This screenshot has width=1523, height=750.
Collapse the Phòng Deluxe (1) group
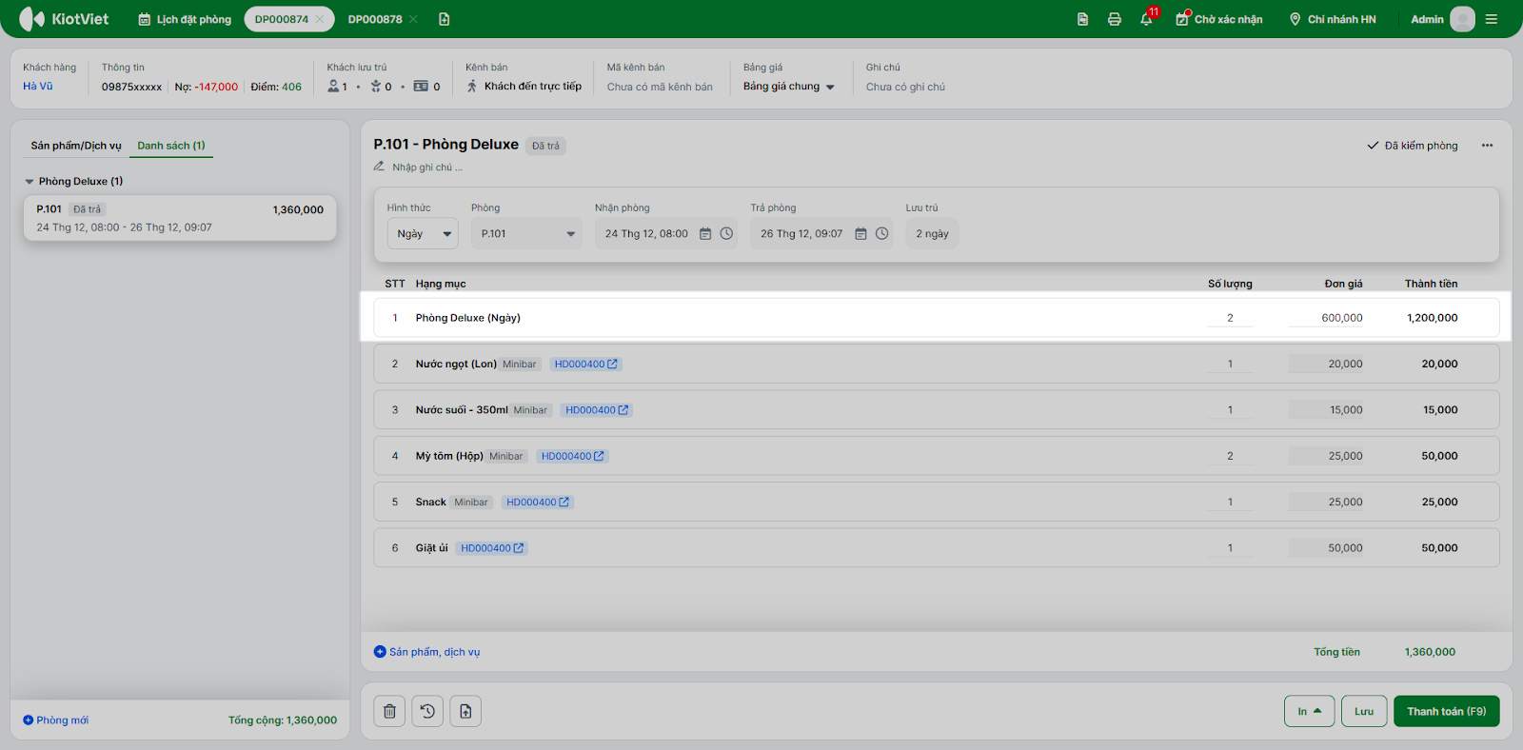(30, 181)
